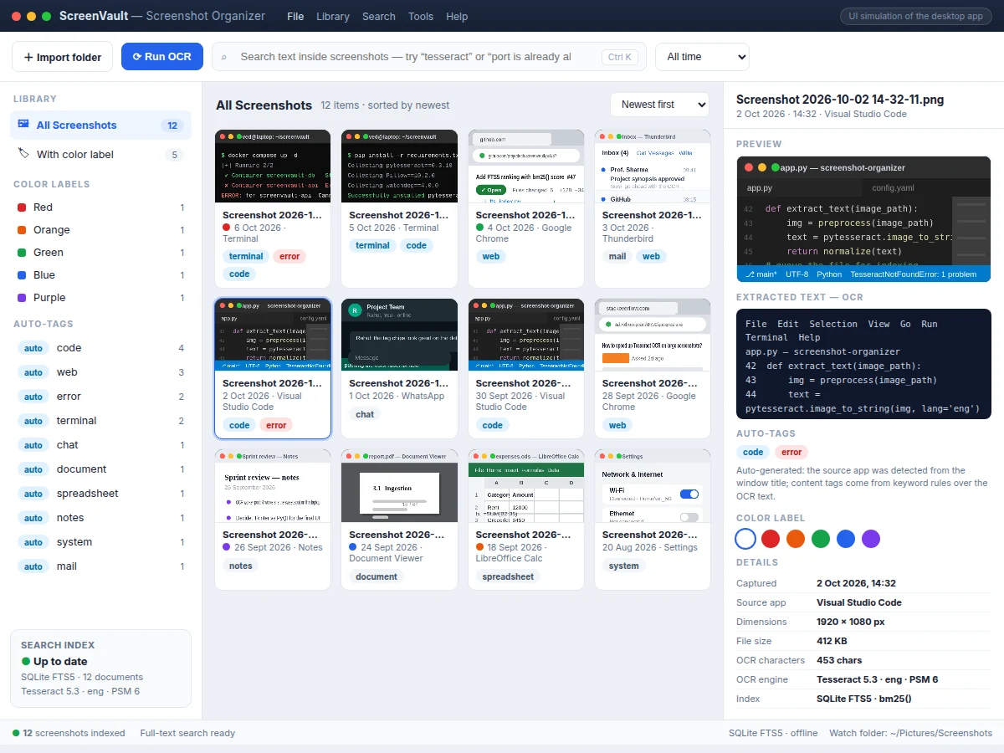The width and height of the screenshot is (1004, 753).
Task: Open the Help menu
Action: tap(457, 16)
